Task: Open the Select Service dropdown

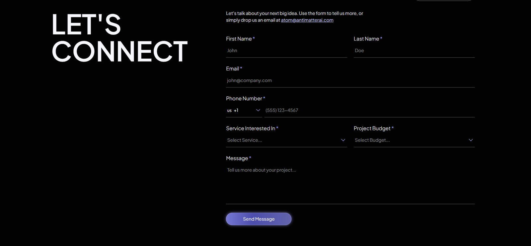Action: coord(286,140)
